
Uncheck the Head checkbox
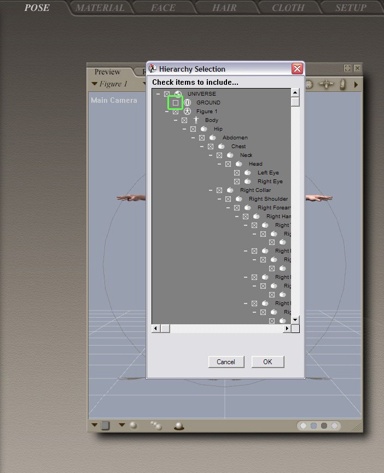pyautogui.click(x=228, y=164)
